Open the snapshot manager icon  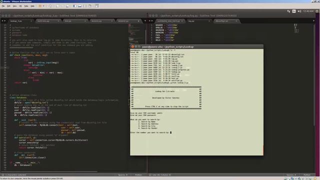click(x=67, y=6)
